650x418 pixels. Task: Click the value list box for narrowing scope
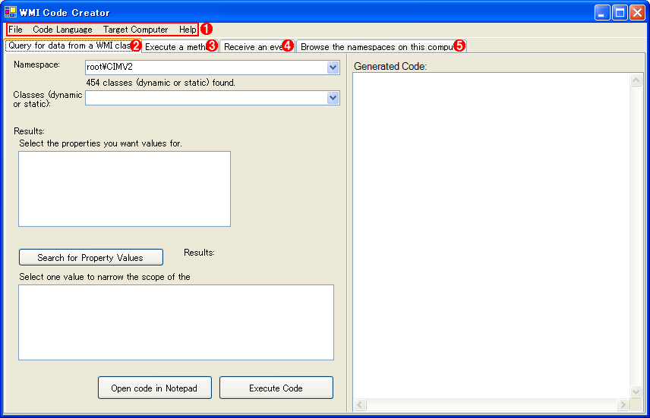[176, 322]
